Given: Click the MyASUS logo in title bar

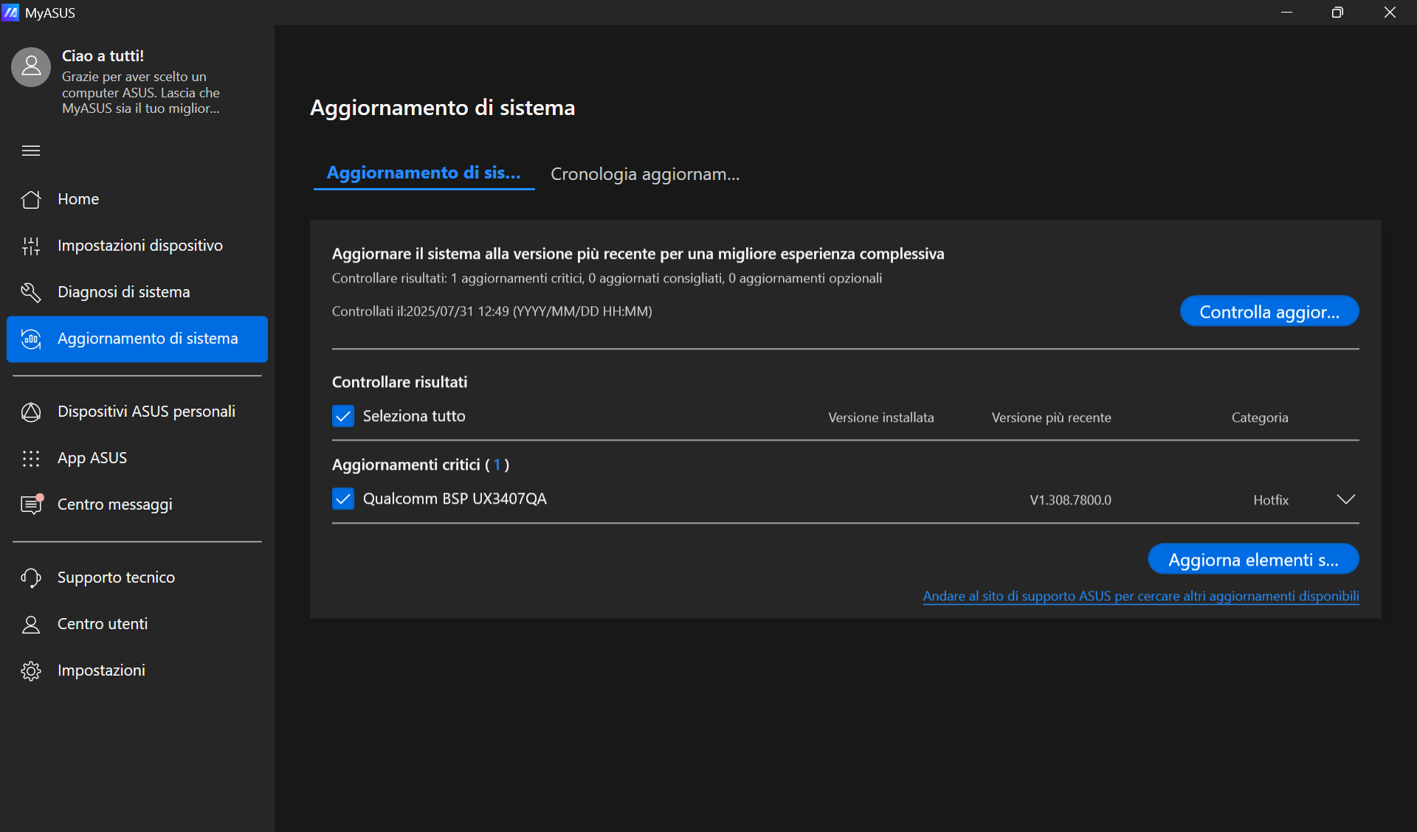Looking at the screenshot, I should [x=10, y=13].
